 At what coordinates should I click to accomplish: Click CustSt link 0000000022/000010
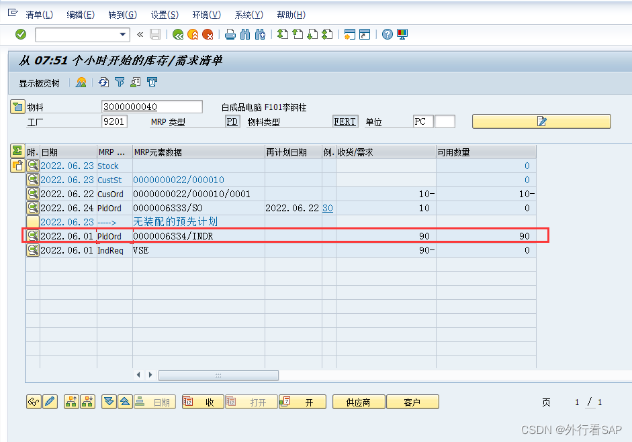(179, 180)
